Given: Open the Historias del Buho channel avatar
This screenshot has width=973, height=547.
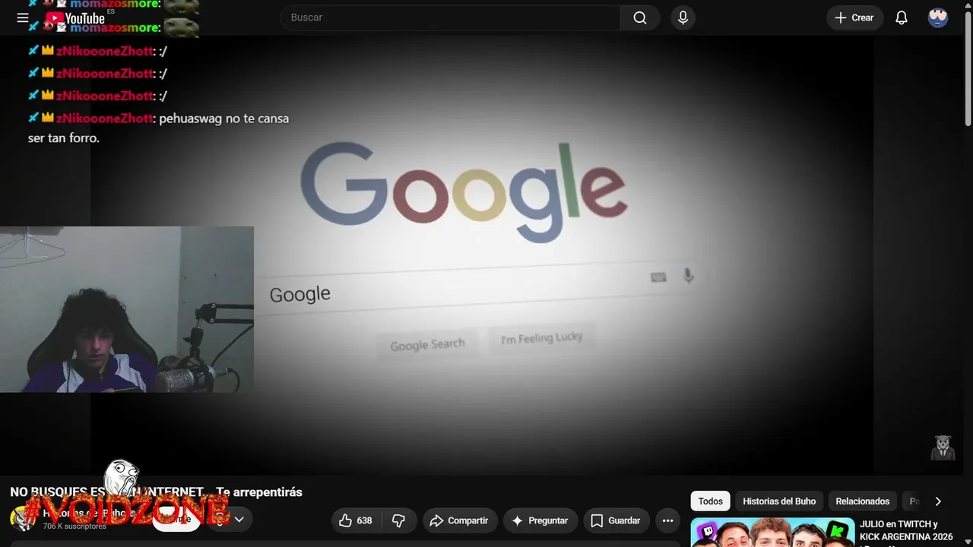Looking at the screenshot, I should (x=23, y=518).
